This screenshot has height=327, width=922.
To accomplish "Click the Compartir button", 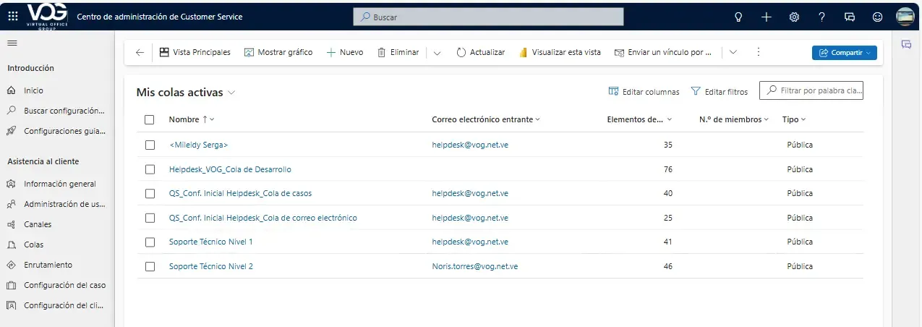I will 844,52.
